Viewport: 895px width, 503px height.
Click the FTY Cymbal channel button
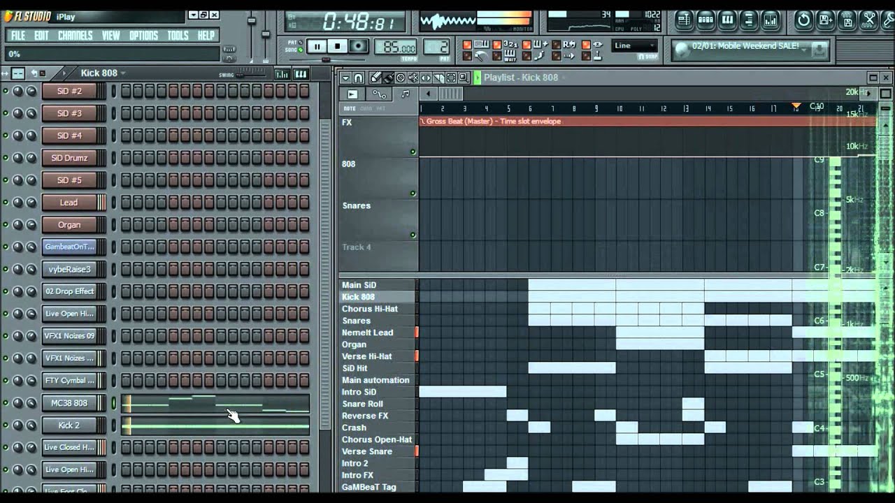[69, 381]
